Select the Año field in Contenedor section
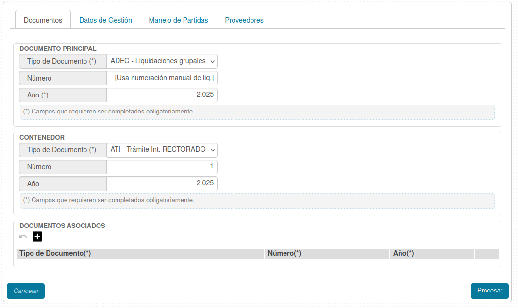Image resolution: width=518 pixels, height=308 pixels. (162, 184)
